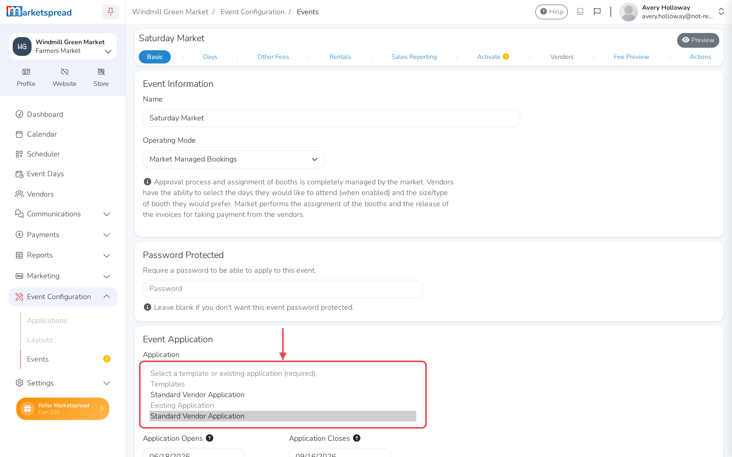Viewport: 732px width, 457px height.
Task: Switch to the Activate tab
Action: [x=493, y=57]
